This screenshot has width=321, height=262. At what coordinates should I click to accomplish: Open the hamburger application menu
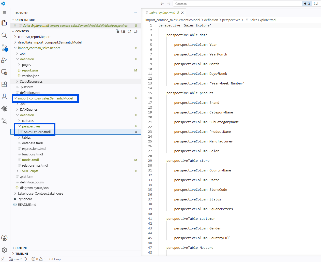pos(4,12)
